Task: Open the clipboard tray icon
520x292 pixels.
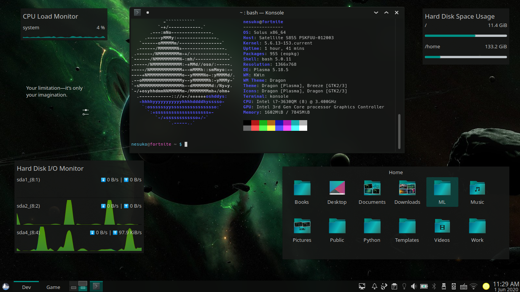Action: tap(395, 286)
